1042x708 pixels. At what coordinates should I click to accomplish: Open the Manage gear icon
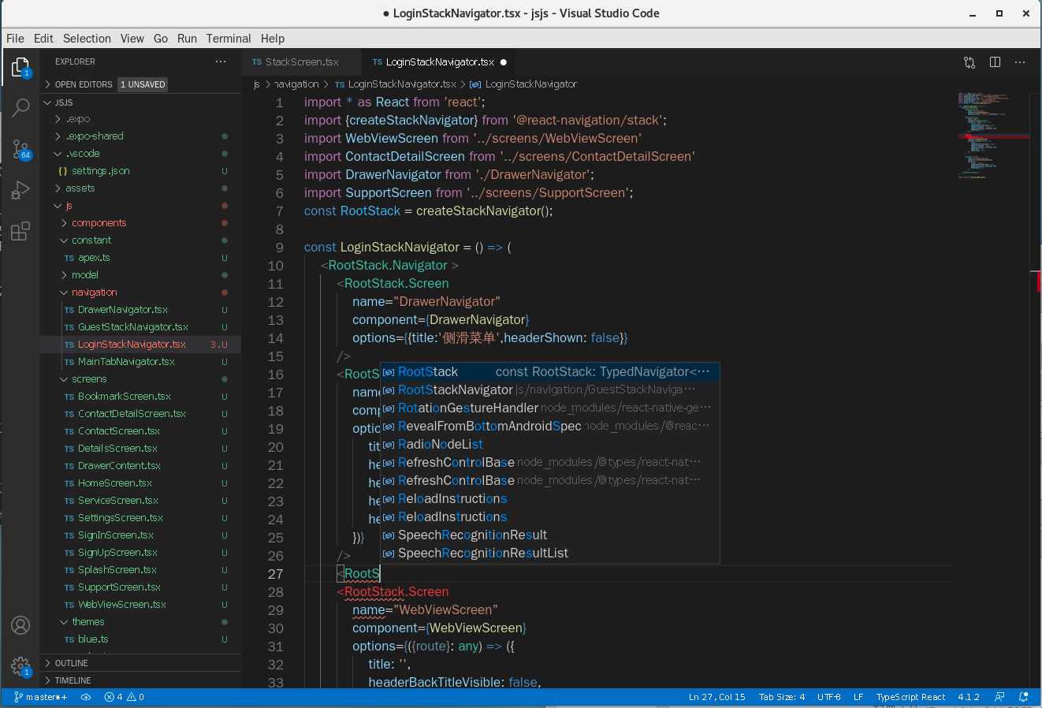coord(20,666)
